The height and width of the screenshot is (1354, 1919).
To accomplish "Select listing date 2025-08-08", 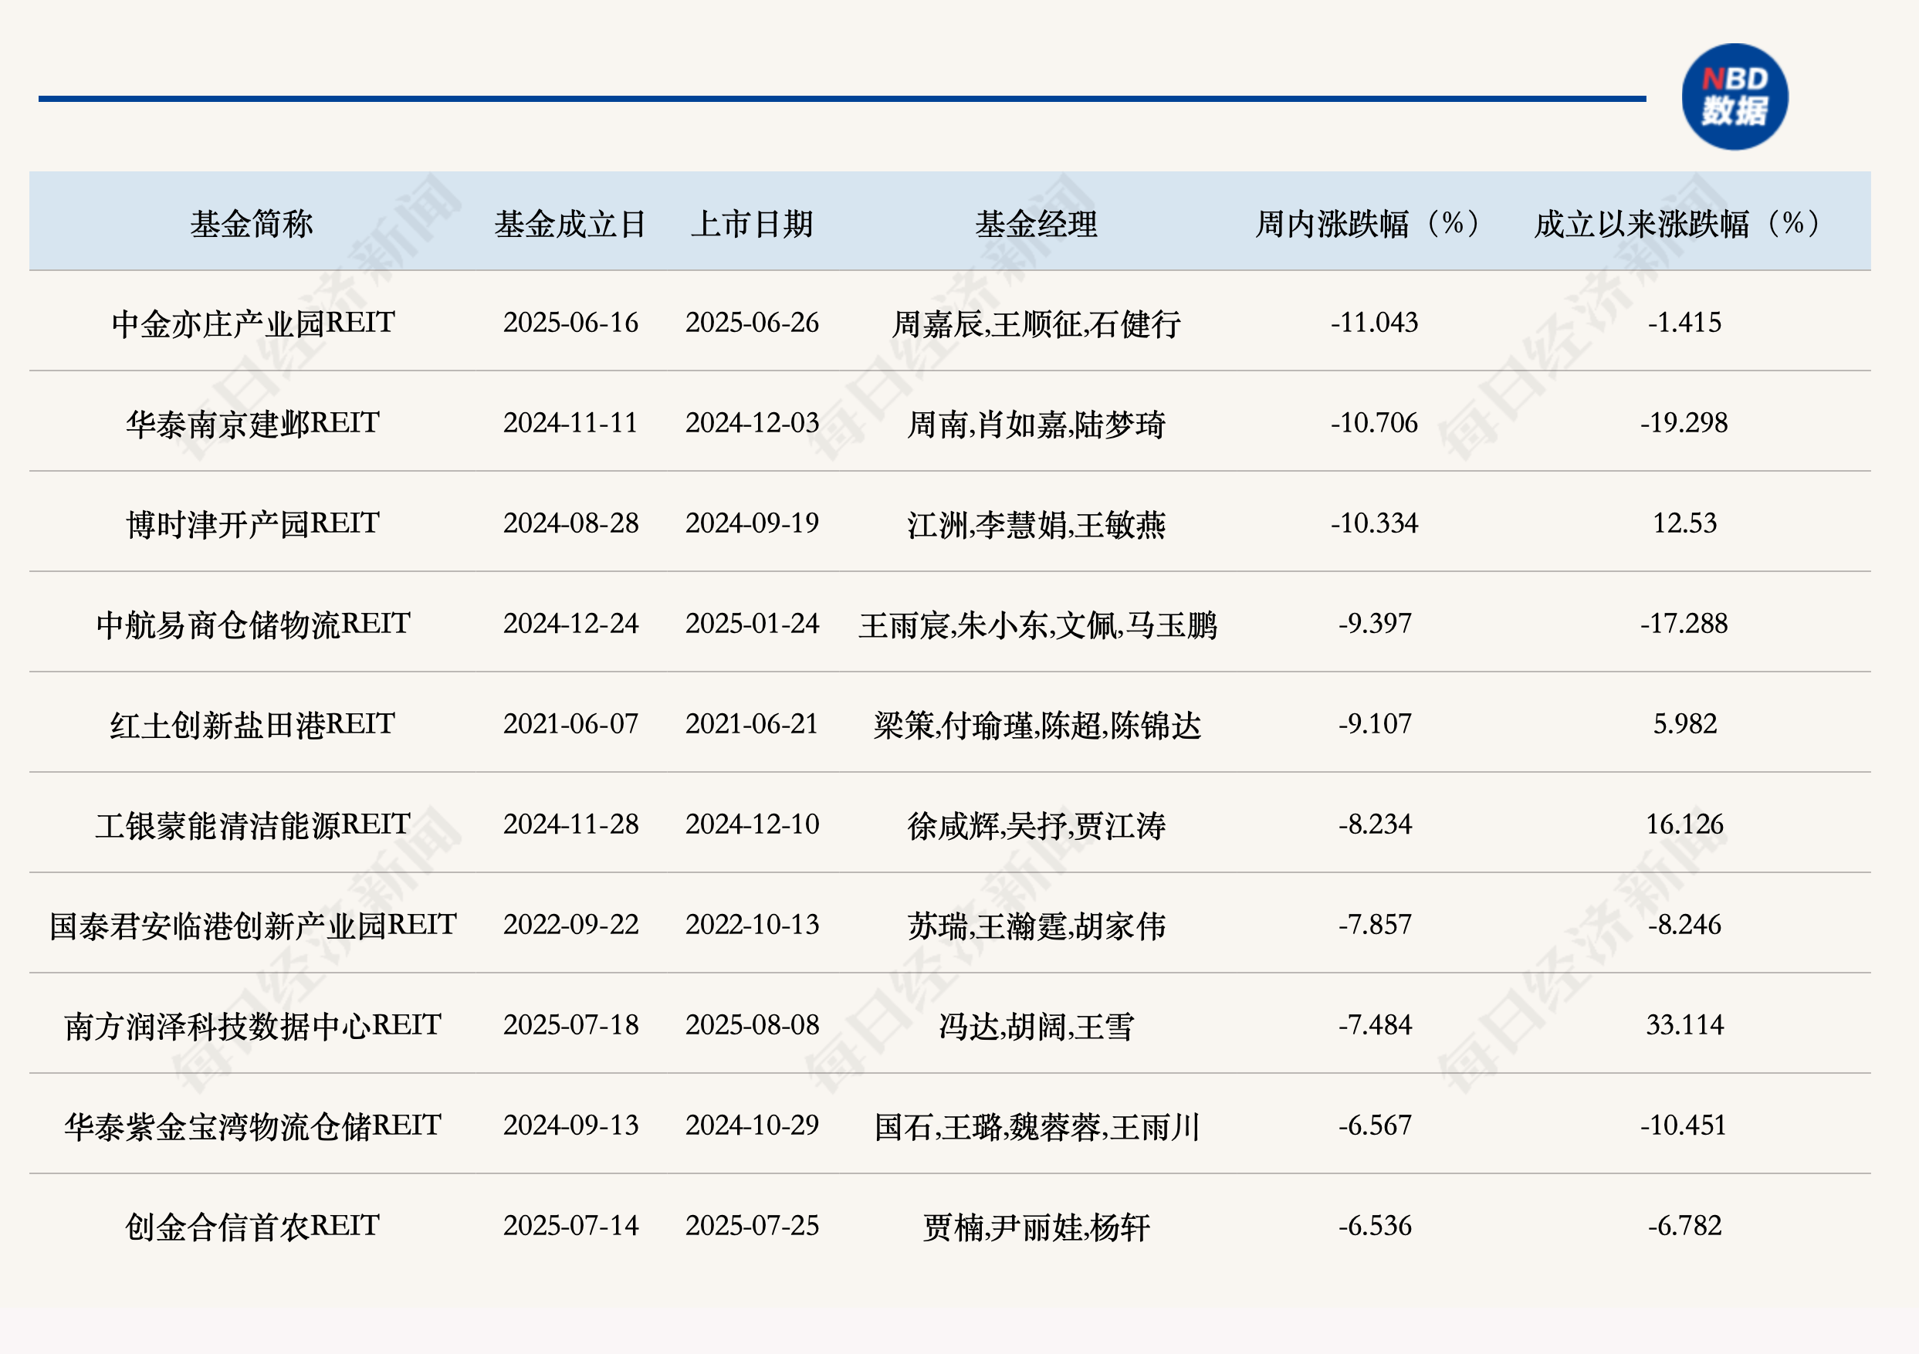I will tap(752, 1024).
